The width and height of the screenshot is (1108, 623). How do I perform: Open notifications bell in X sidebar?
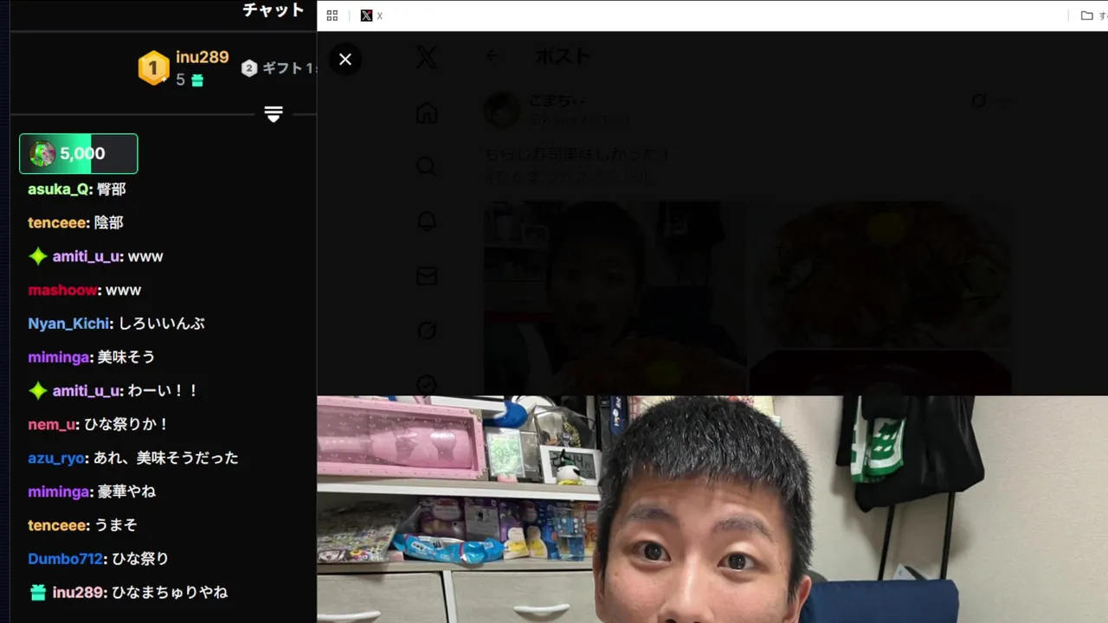tap(426, 221)
